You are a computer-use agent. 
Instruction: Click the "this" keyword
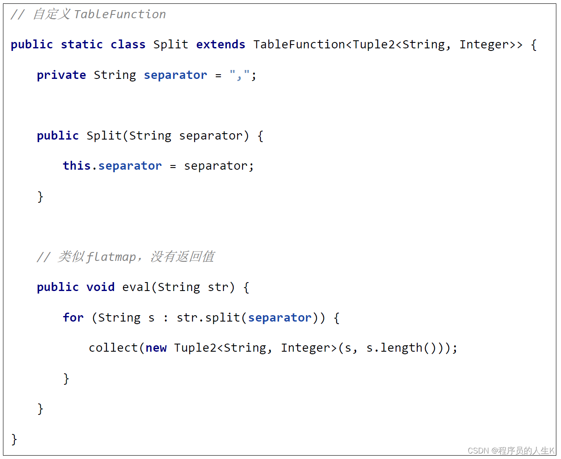[76, 166]
